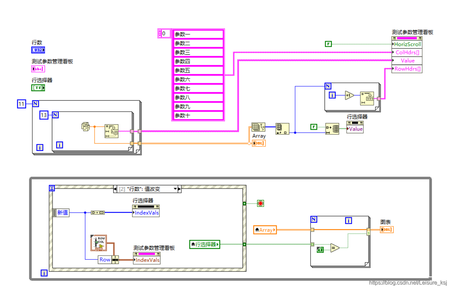Click the Array DBL indicator terminal
Viewport: 450px width, 289px height.
tap(259, 143)
